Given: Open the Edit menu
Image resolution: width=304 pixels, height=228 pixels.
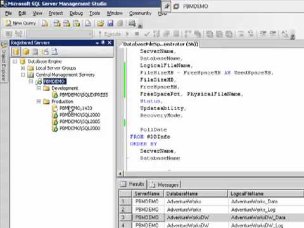Looking at the screenshot, I should coord(22,13).
